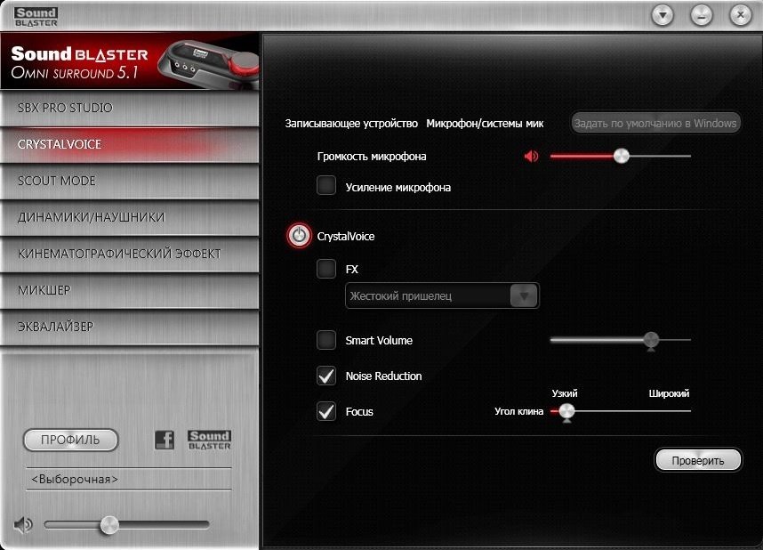Click the Узкий slider label
The image size is (763, 550).
pyautogui.click(x=565, y=393)
